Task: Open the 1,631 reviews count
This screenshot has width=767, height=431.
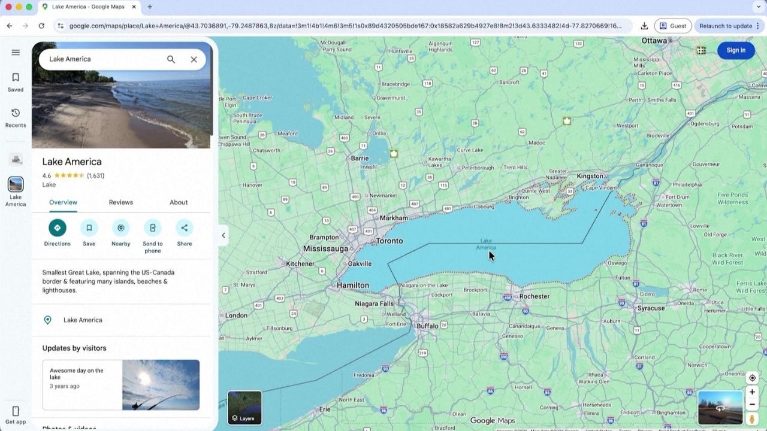Action: (95, 175)
